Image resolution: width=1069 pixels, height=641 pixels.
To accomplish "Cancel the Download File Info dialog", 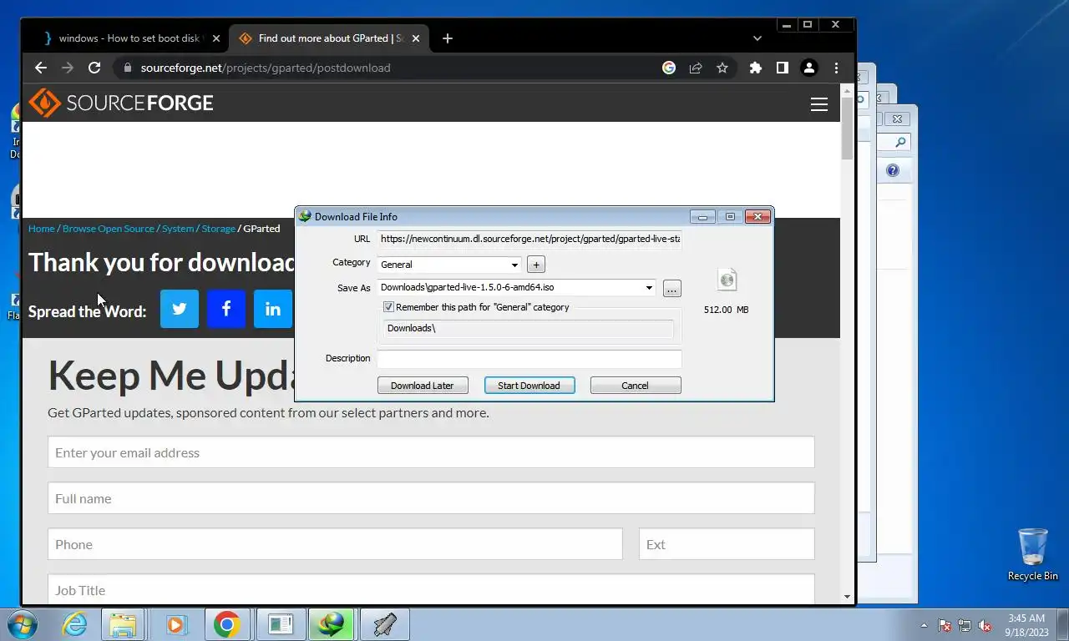I will tap(635, 386).
